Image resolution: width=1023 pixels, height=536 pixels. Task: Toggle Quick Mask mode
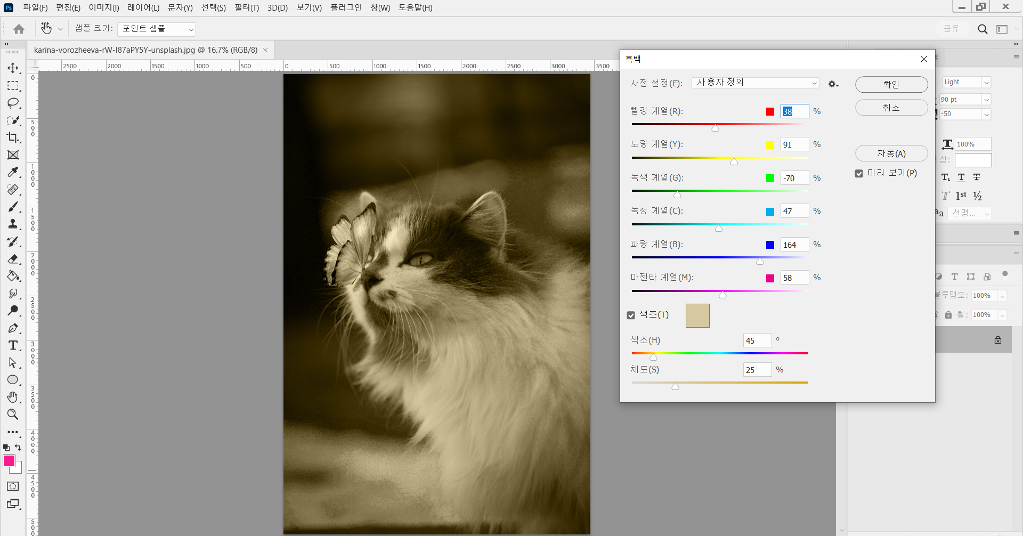13,486
